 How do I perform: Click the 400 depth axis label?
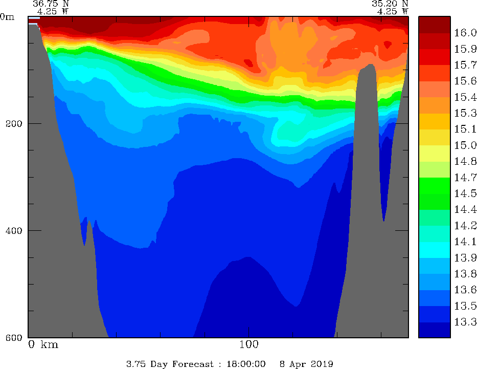14,230
